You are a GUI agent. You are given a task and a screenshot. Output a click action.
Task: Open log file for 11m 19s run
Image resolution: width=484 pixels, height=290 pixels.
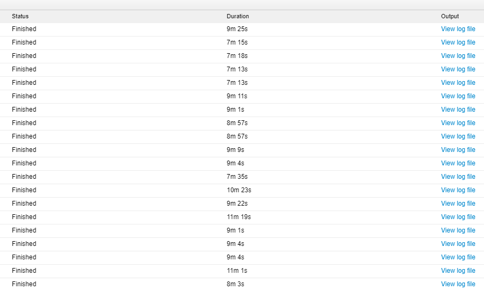coord(458,217)
